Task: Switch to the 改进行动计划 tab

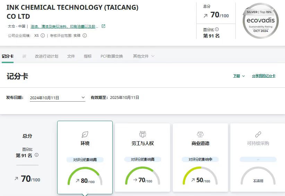Action: tap(46, 56)
